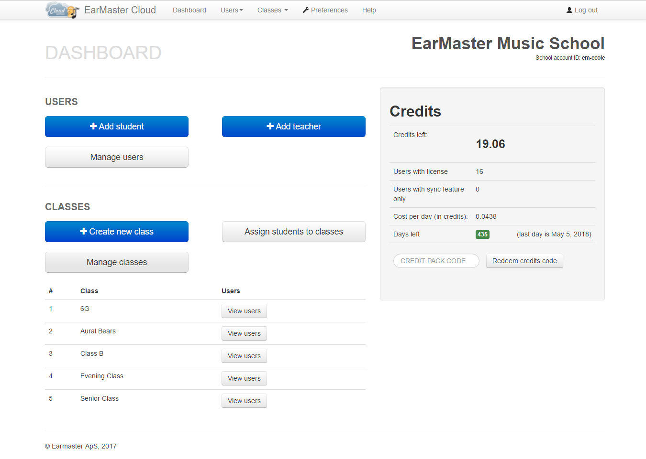Viewport: 646px width, 459px height.
Task: Open the Manage users page
Action: tap(117, 157)
